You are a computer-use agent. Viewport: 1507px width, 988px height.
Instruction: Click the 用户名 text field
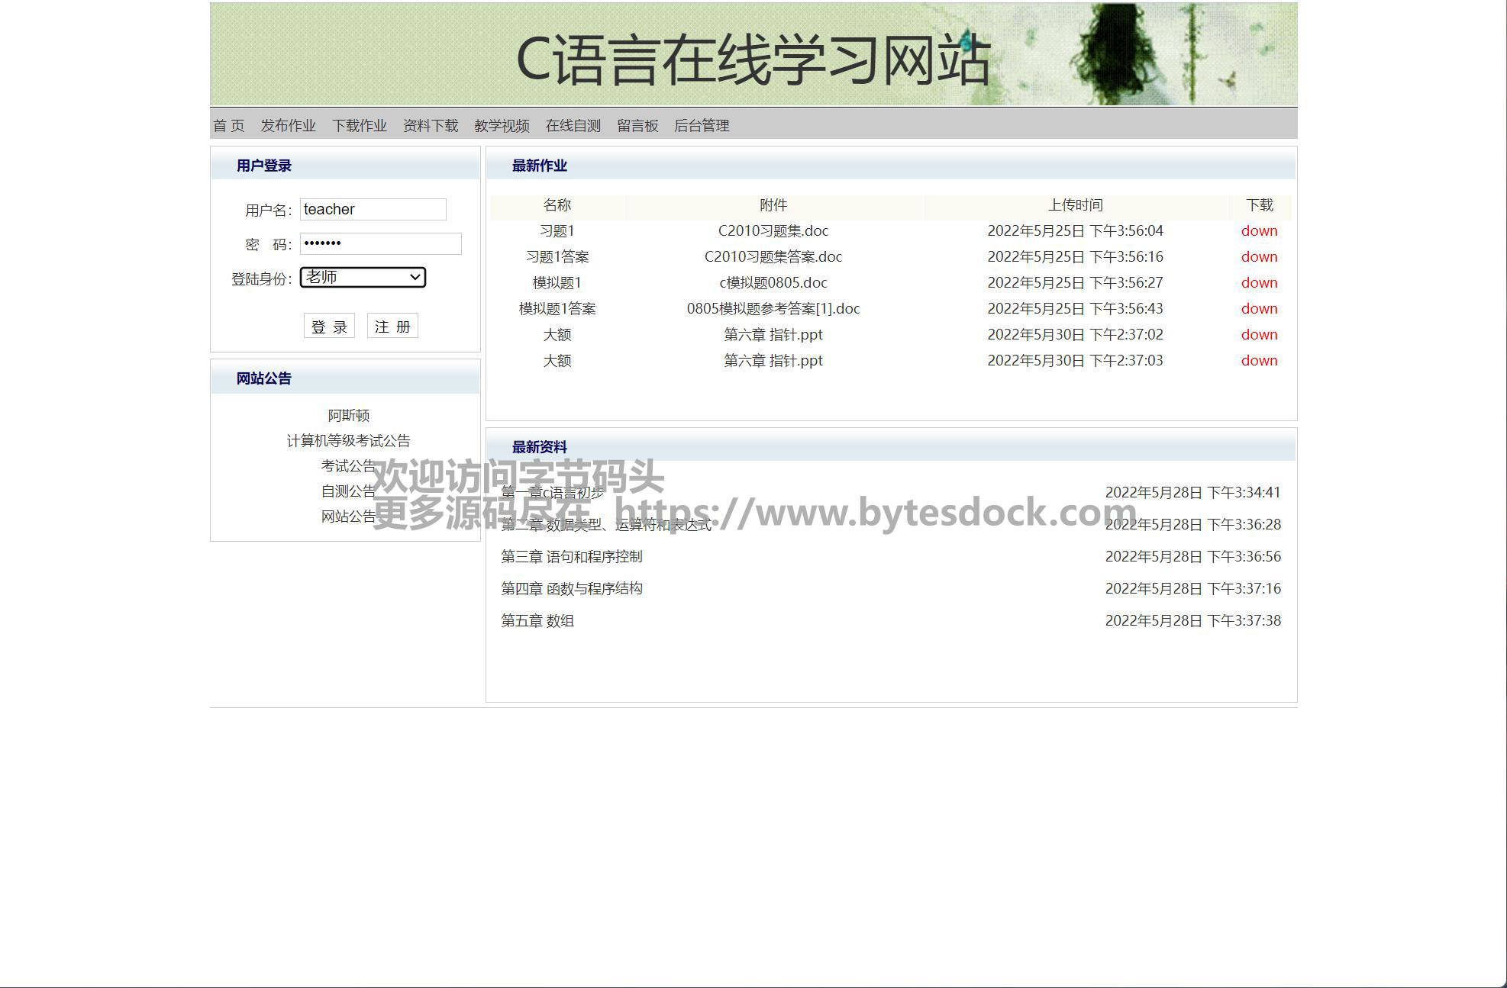click(x=373, y=209)
